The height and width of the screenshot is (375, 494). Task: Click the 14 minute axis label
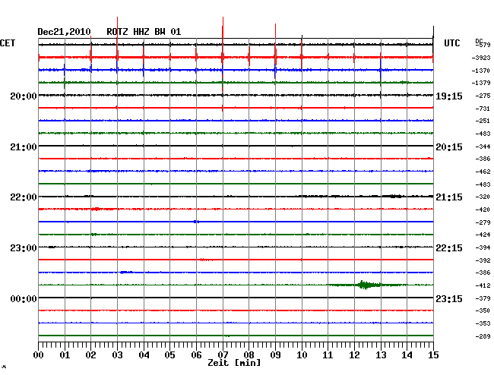pyautogui.click(x=407, y=355)
